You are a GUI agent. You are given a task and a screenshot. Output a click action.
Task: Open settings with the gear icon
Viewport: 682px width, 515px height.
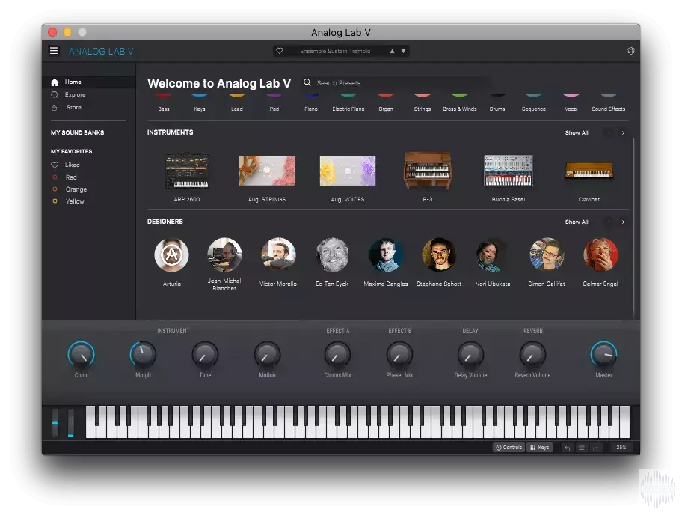(x=630, y=51)
